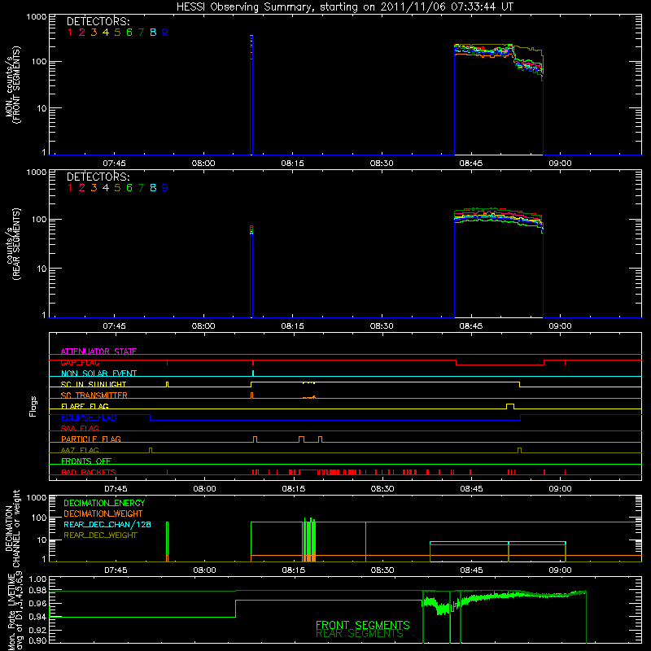Select detector 3 in rear segments legend
Image resolution: width=651 pixels, height=651 pixels.
point(94,188)
